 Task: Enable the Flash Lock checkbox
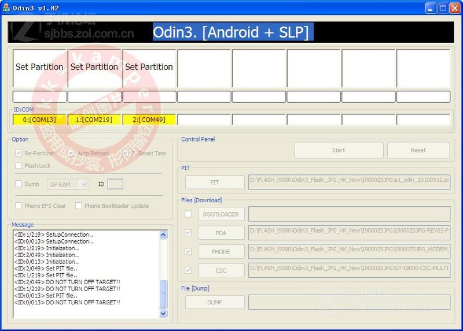click(x=19, y=166)
